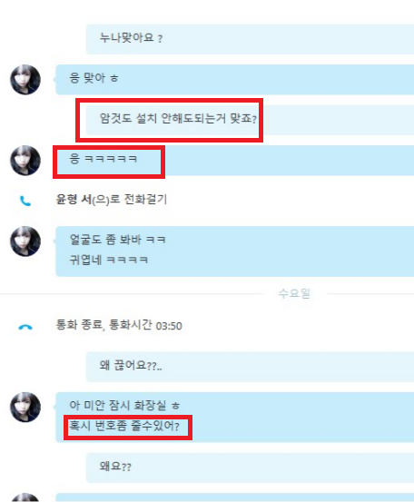Click partially visible avatar at bottom edge
414x502 pixels.
tap(25, 497)
